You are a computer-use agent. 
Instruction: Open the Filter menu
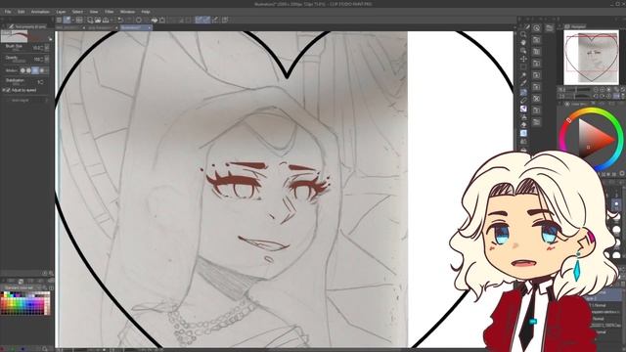pos(109,12)
